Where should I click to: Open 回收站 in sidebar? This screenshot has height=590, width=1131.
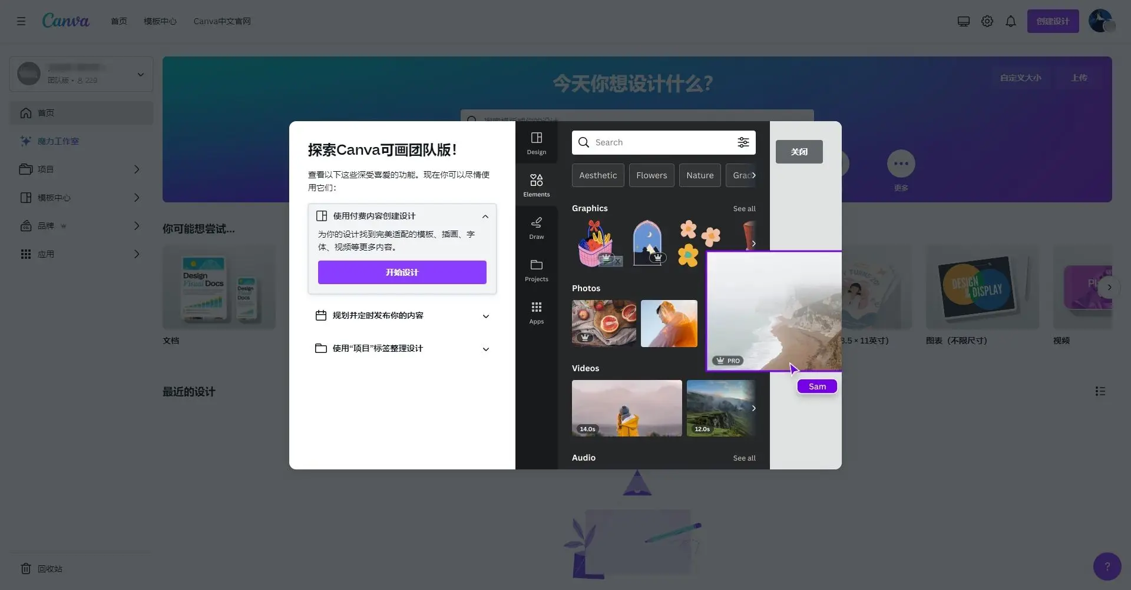81,569
